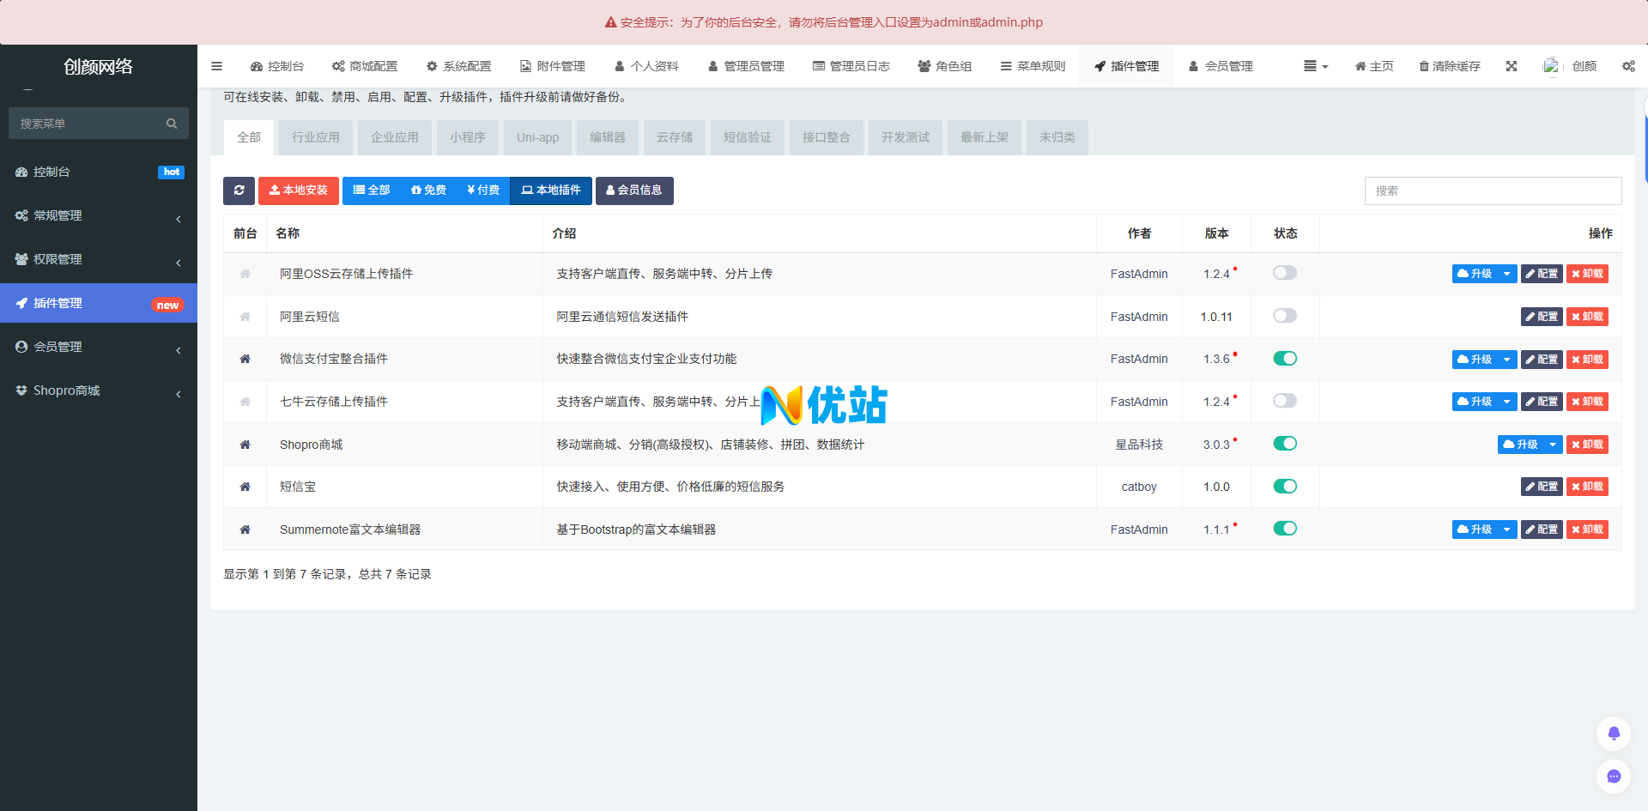Open the list-view dropdown in top bar

pyautogui.click(x=1315, y=66)
